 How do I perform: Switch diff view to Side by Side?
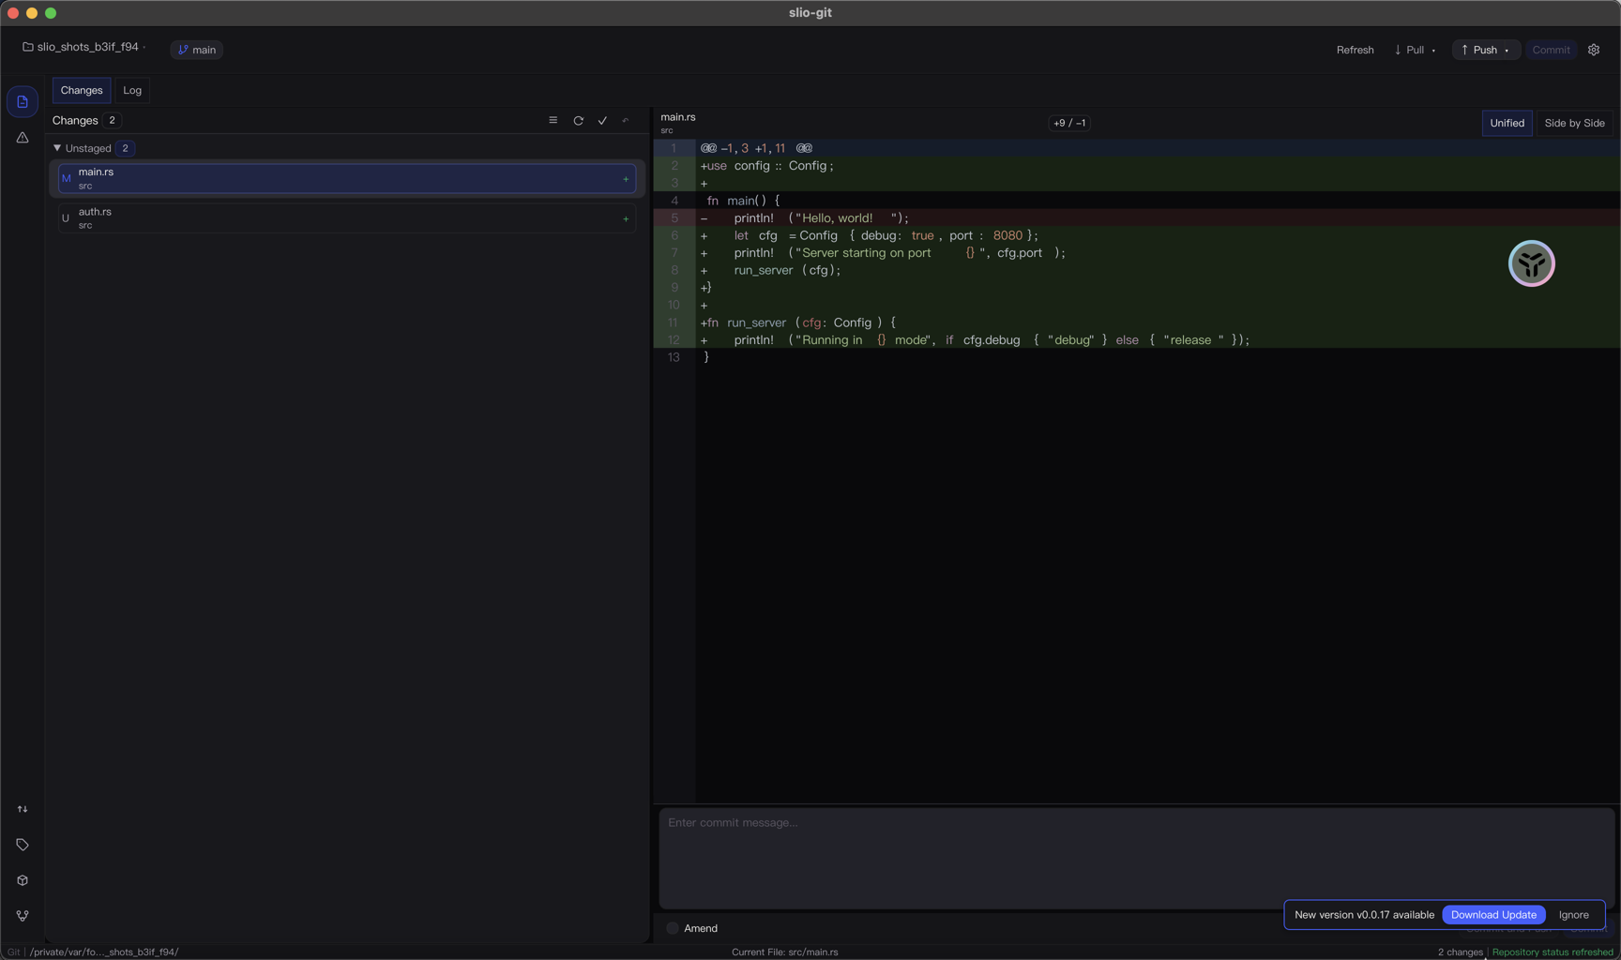1573,123
